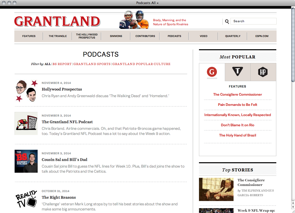Filter podcasts by Grantland Popular Culture
Viewport: 295px width, 213px height.
141,64
